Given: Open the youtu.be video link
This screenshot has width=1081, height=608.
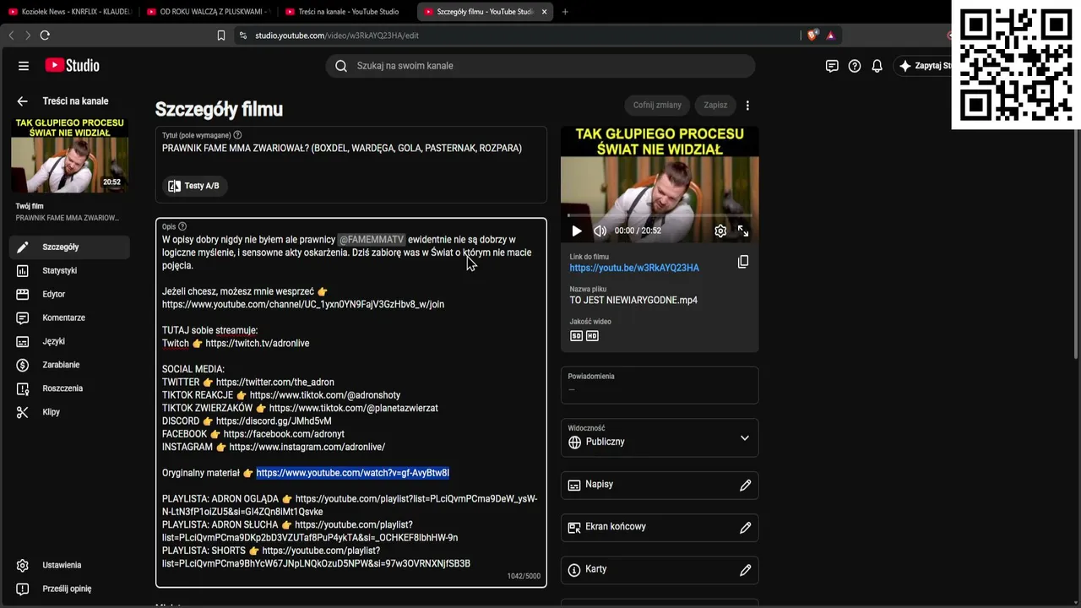Looking at the screenshot, I should pyautogui.click(x=634, y=268).
